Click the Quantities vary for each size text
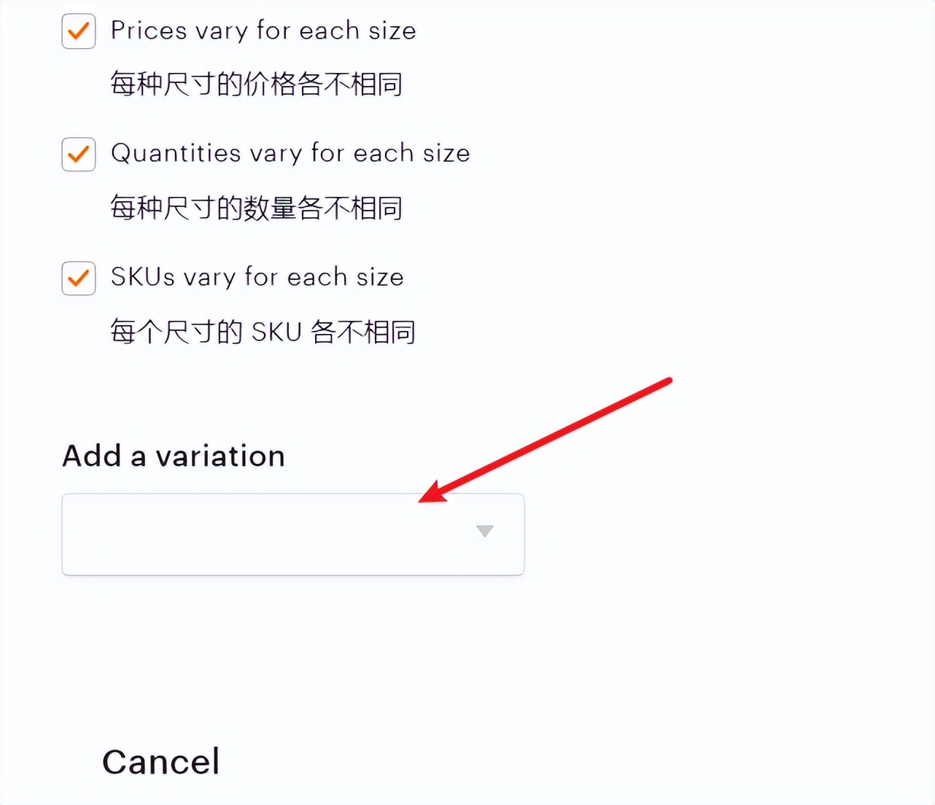Screen dimensions: 935x805 click(x=290, y=153)
